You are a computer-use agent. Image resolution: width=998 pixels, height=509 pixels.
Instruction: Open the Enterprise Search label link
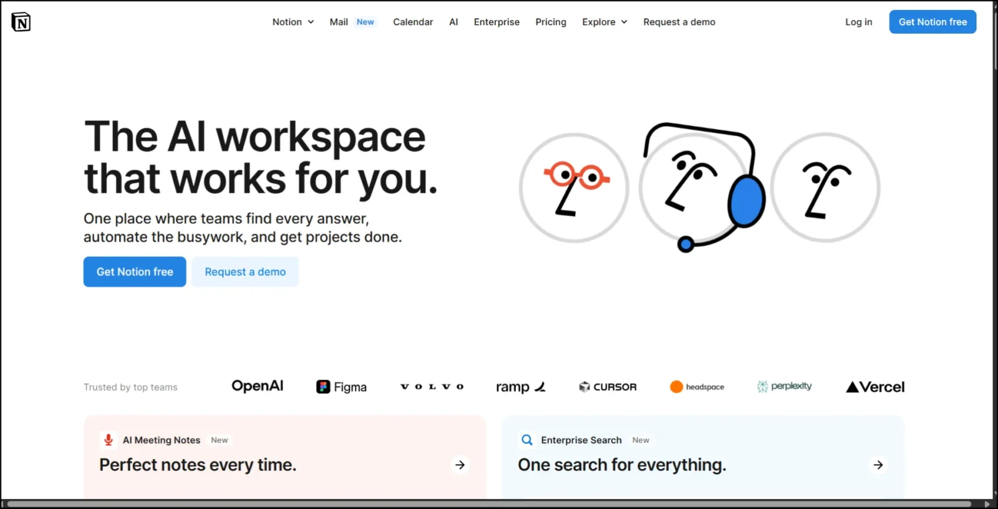coord(581,440)
